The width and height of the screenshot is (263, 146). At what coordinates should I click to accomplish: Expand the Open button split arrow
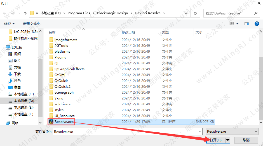tap(228, 140)
